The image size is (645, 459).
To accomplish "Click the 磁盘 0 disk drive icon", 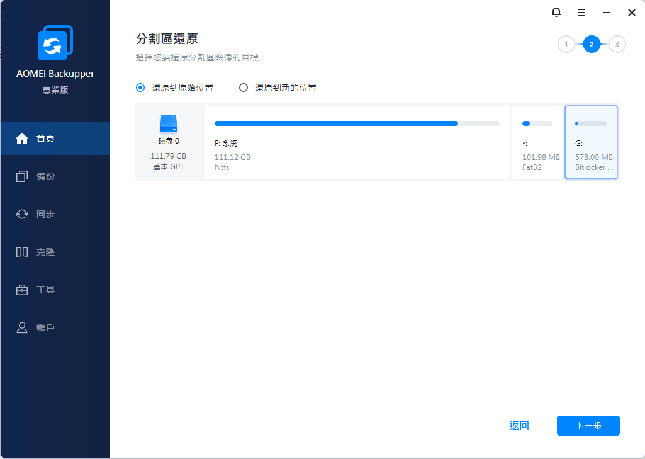I will tap(168, 123).
